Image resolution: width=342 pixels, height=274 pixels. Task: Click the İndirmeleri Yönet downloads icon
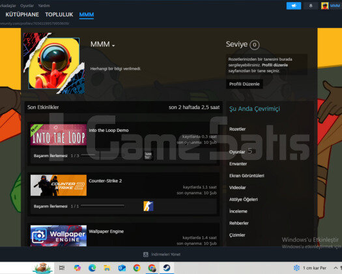(146, 254)
